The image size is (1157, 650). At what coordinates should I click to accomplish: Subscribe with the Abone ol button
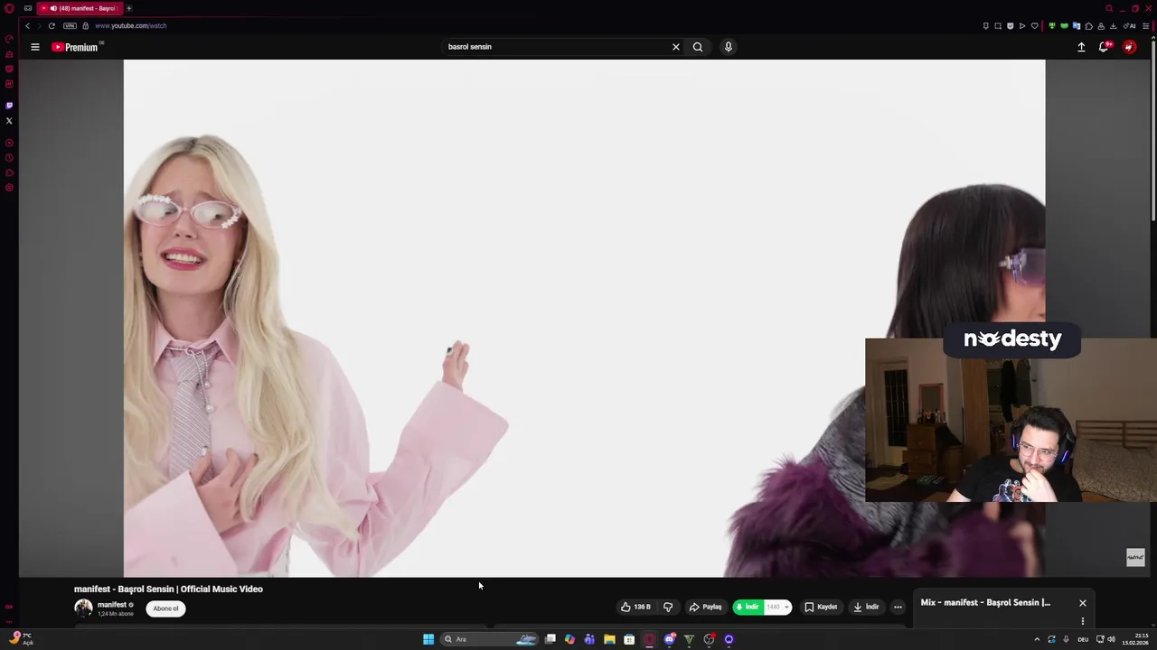pos(165,608)
